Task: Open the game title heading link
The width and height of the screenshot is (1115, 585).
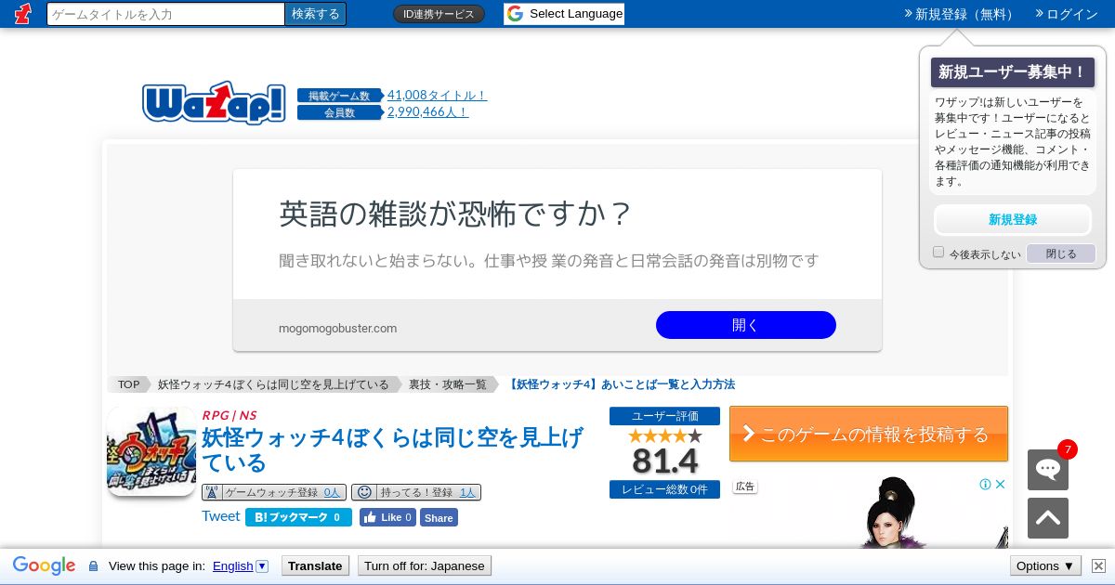Action: coord(393,449)
